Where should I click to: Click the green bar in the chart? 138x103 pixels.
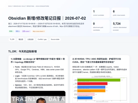point(99,80)
